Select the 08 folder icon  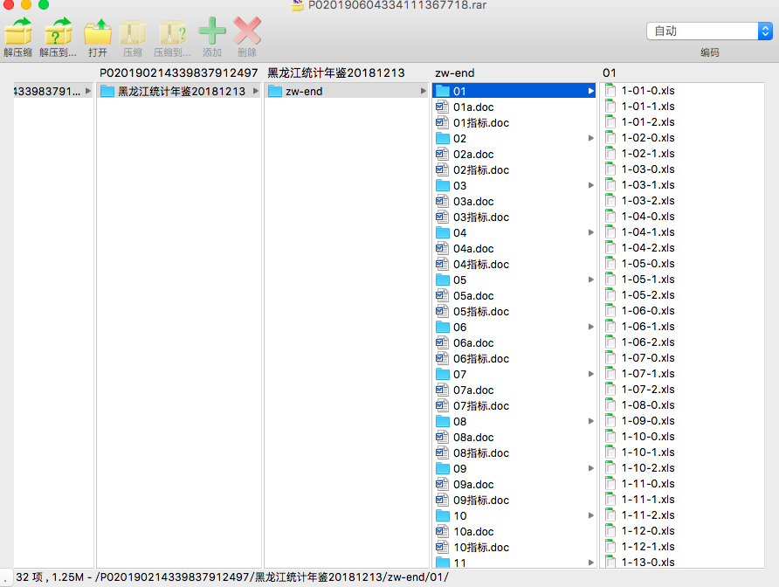coord(443,422)
